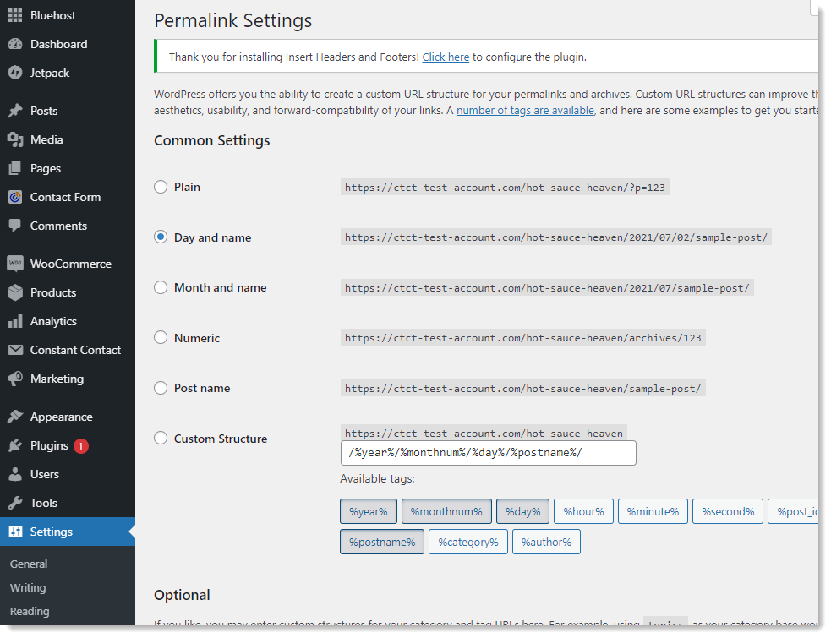Viewport: 831px width, 638px height.
Task: Open General settings submenu
Action: (29, 564)
